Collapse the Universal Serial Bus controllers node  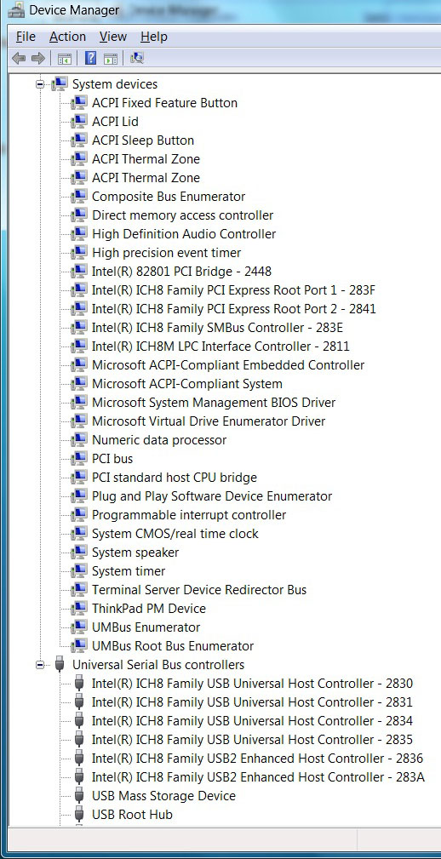pyautogui.click(x=40, y=665)
